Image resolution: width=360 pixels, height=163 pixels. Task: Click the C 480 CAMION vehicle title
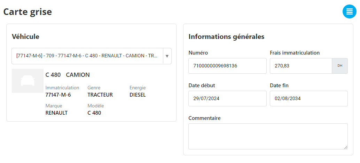pos(68,75)
